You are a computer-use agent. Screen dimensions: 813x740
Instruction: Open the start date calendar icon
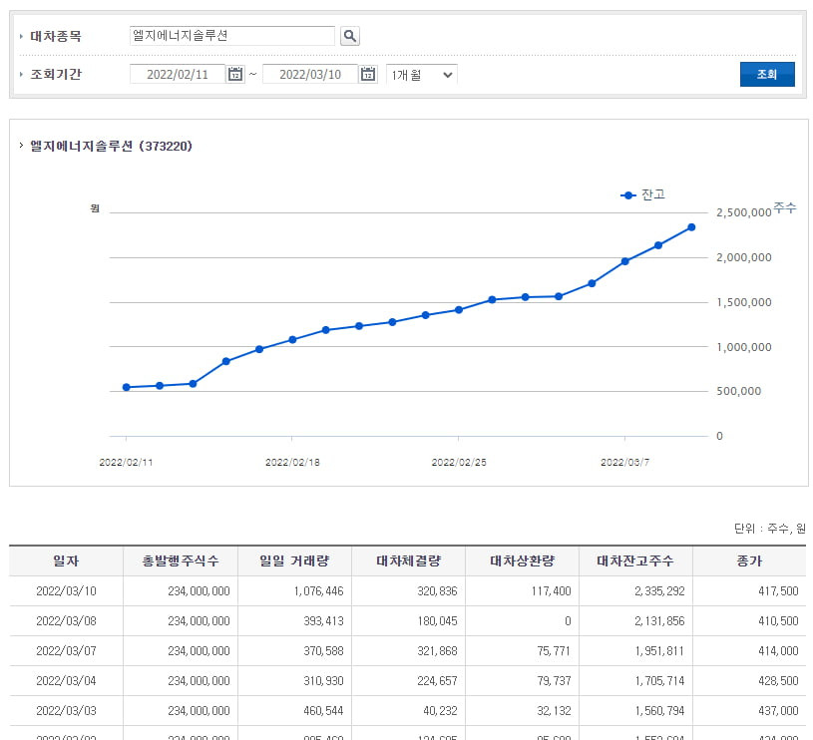(x=235, y=74)
